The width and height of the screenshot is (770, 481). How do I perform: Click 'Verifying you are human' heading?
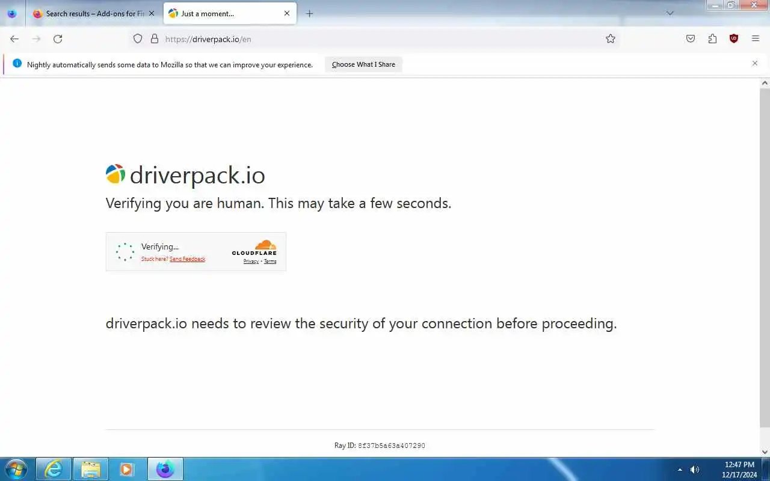279,203
